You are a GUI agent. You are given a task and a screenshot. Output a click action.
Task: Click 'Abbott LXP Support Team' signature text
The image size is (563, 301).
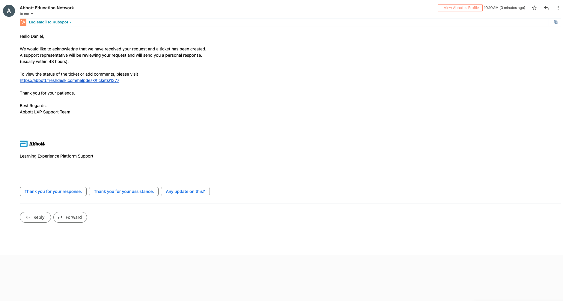(x=45, y=112)
